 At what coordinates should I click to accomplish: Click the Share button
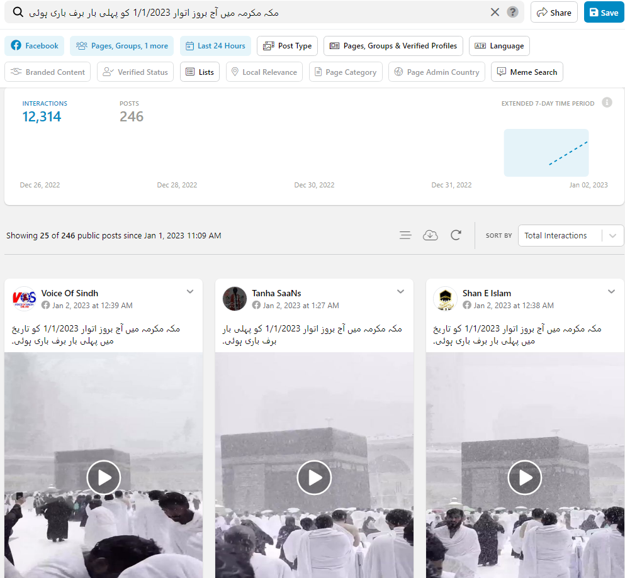pyautogui.click(x=554, y=13)
